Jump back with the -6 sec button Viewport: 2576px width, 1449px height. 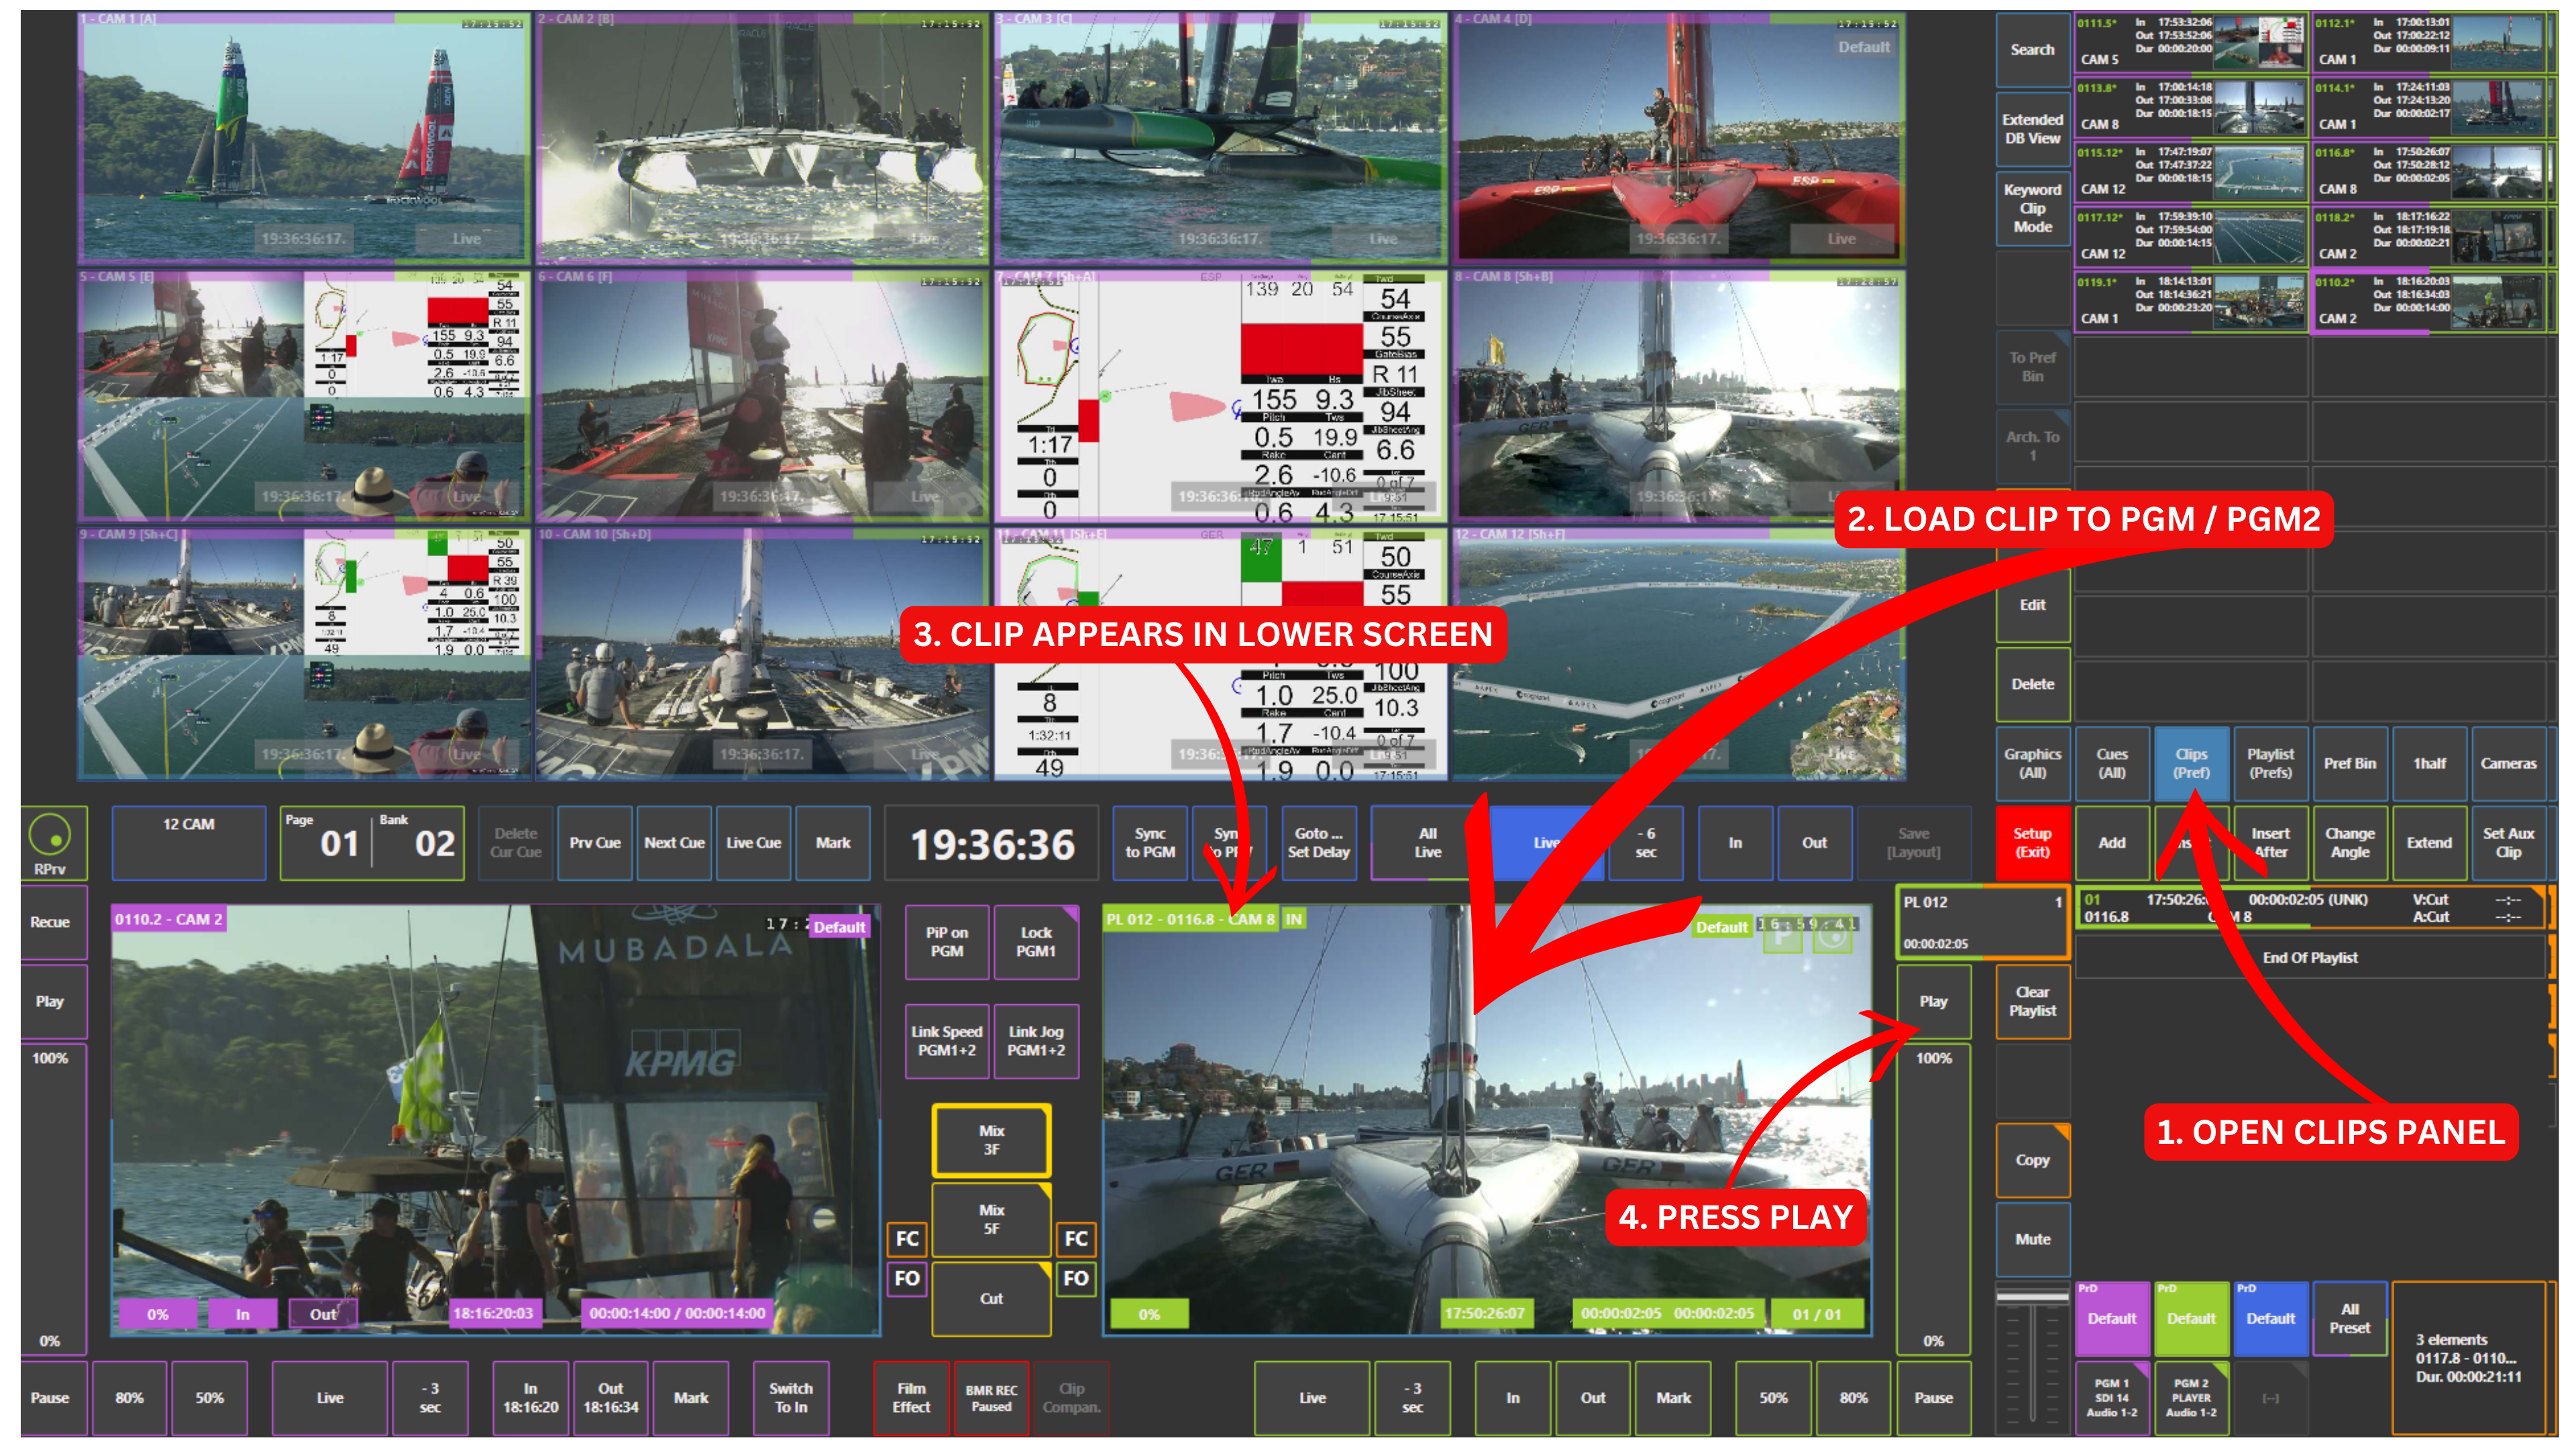coord(1646,843)
